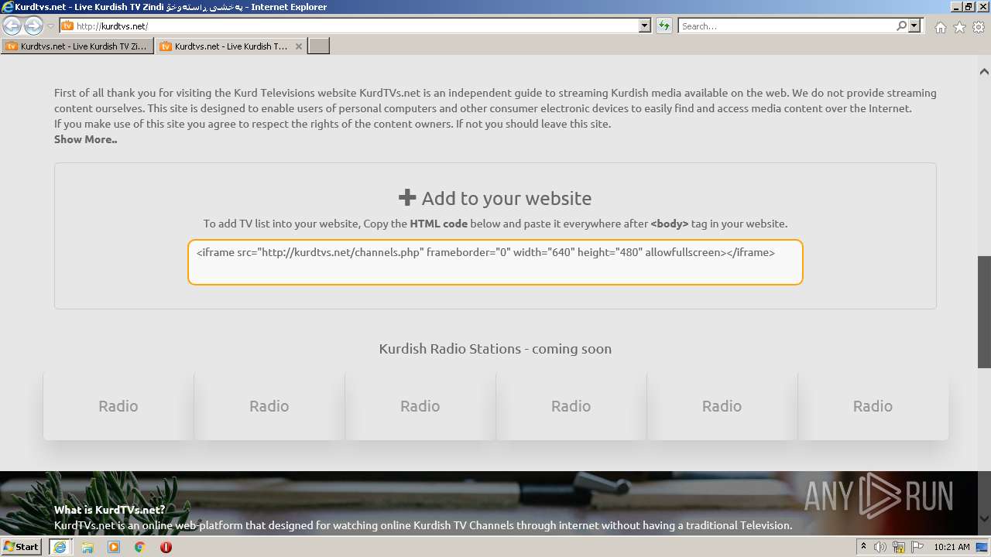The height and width of the screenshot is (557, 991).
Task: Click the plus icon beside Add to your website
Action: click(407, 198)
